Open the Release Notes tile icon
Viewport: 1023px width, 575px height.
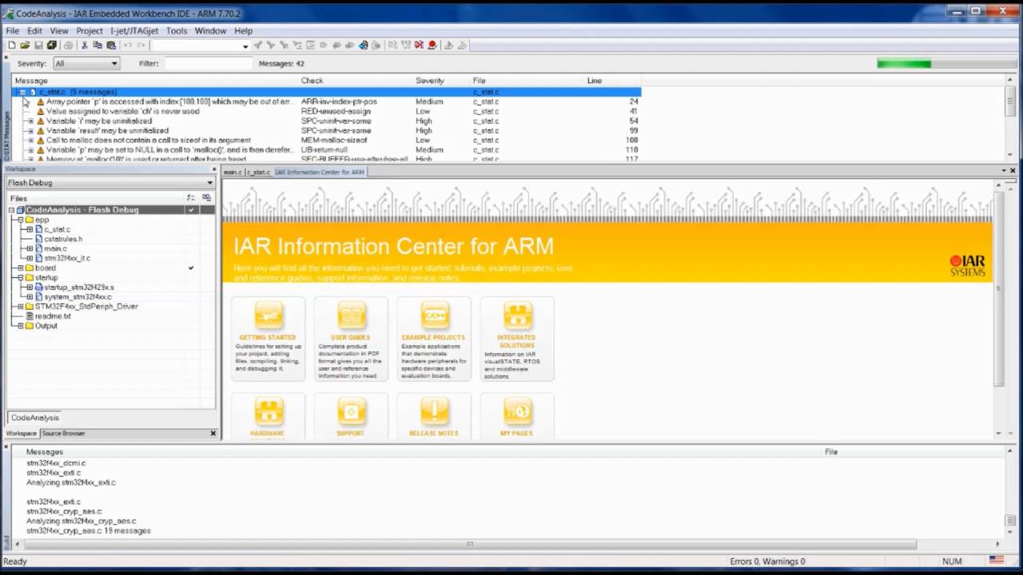click(434, 411)
